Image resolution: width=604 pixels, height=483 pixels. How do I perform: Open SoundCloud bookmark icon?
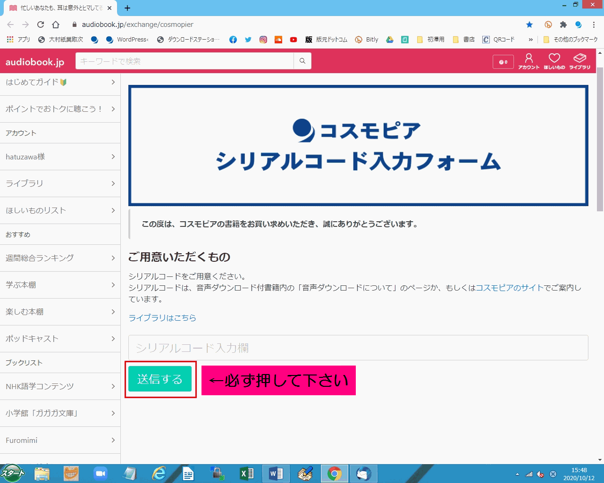pos(278,40)
